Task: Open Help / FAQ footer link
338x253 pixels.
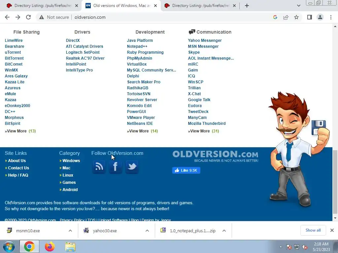Action: click(x=18, y=175)
